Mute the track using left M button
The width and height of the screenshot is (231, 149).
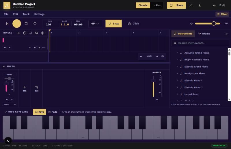[5, 48]
